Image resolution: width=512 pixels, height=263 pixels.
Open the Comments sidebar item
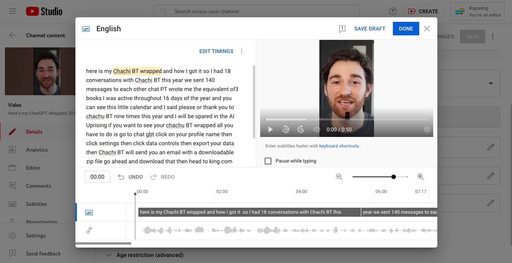(x=38, y=186)
